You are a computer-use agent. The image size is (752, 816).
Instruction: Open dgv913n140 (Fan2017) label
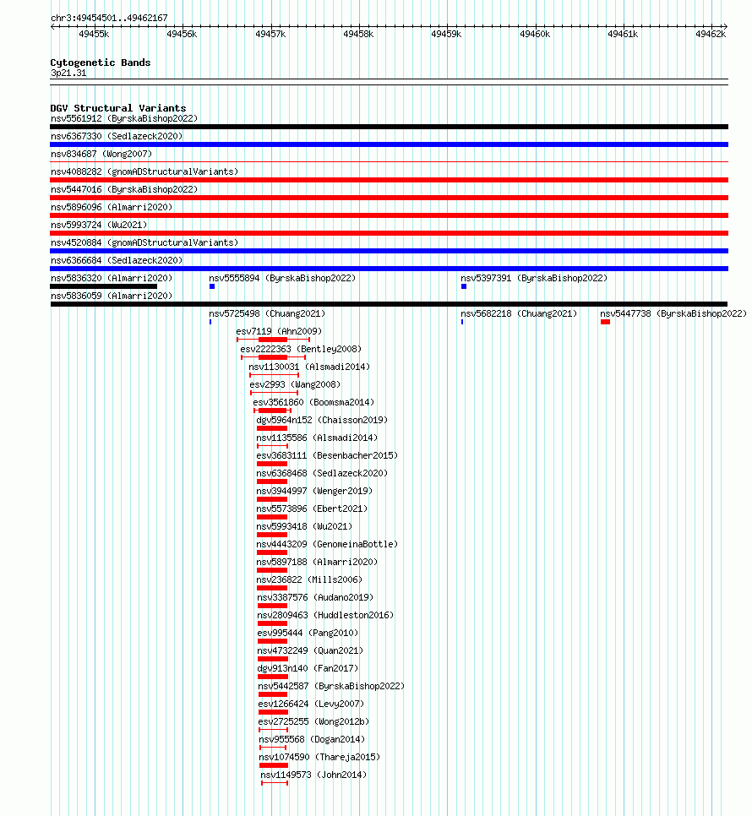coord(308,667)
